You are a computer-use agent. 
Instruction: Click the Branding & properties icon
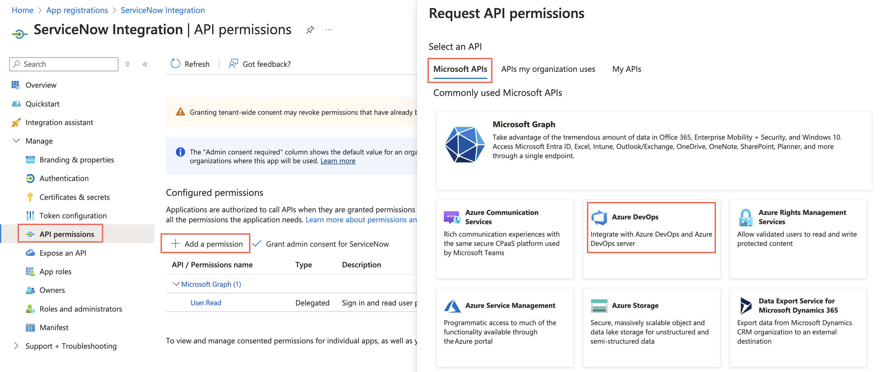click(x=30, y=160)
